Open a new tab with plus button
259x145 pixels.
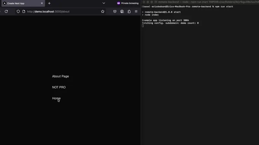49,3
